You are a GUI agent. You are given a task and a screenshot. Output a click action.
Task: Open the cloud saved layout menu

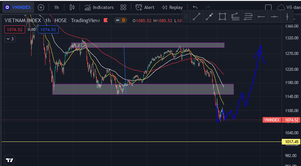[289, 8]
